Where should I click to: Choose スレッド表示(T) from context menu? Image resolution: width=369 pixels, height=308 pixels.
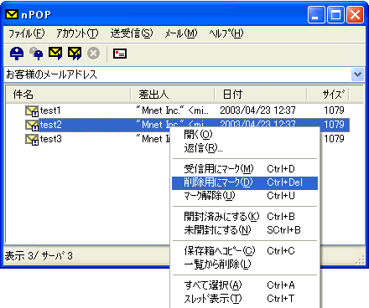point(245,299)
